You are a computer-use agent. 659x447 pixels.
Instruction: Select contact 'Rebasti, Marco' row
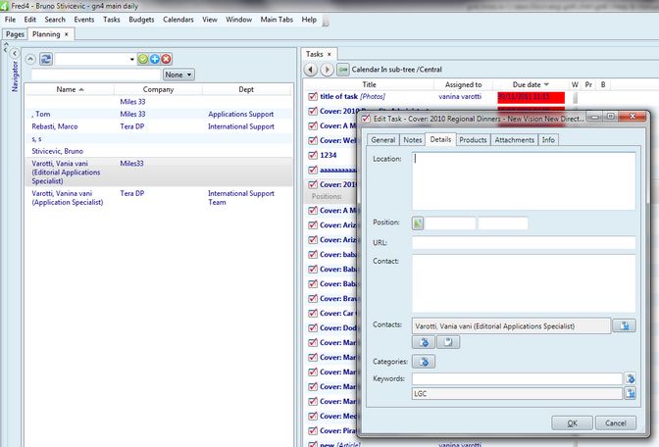(x=159, y=126)
